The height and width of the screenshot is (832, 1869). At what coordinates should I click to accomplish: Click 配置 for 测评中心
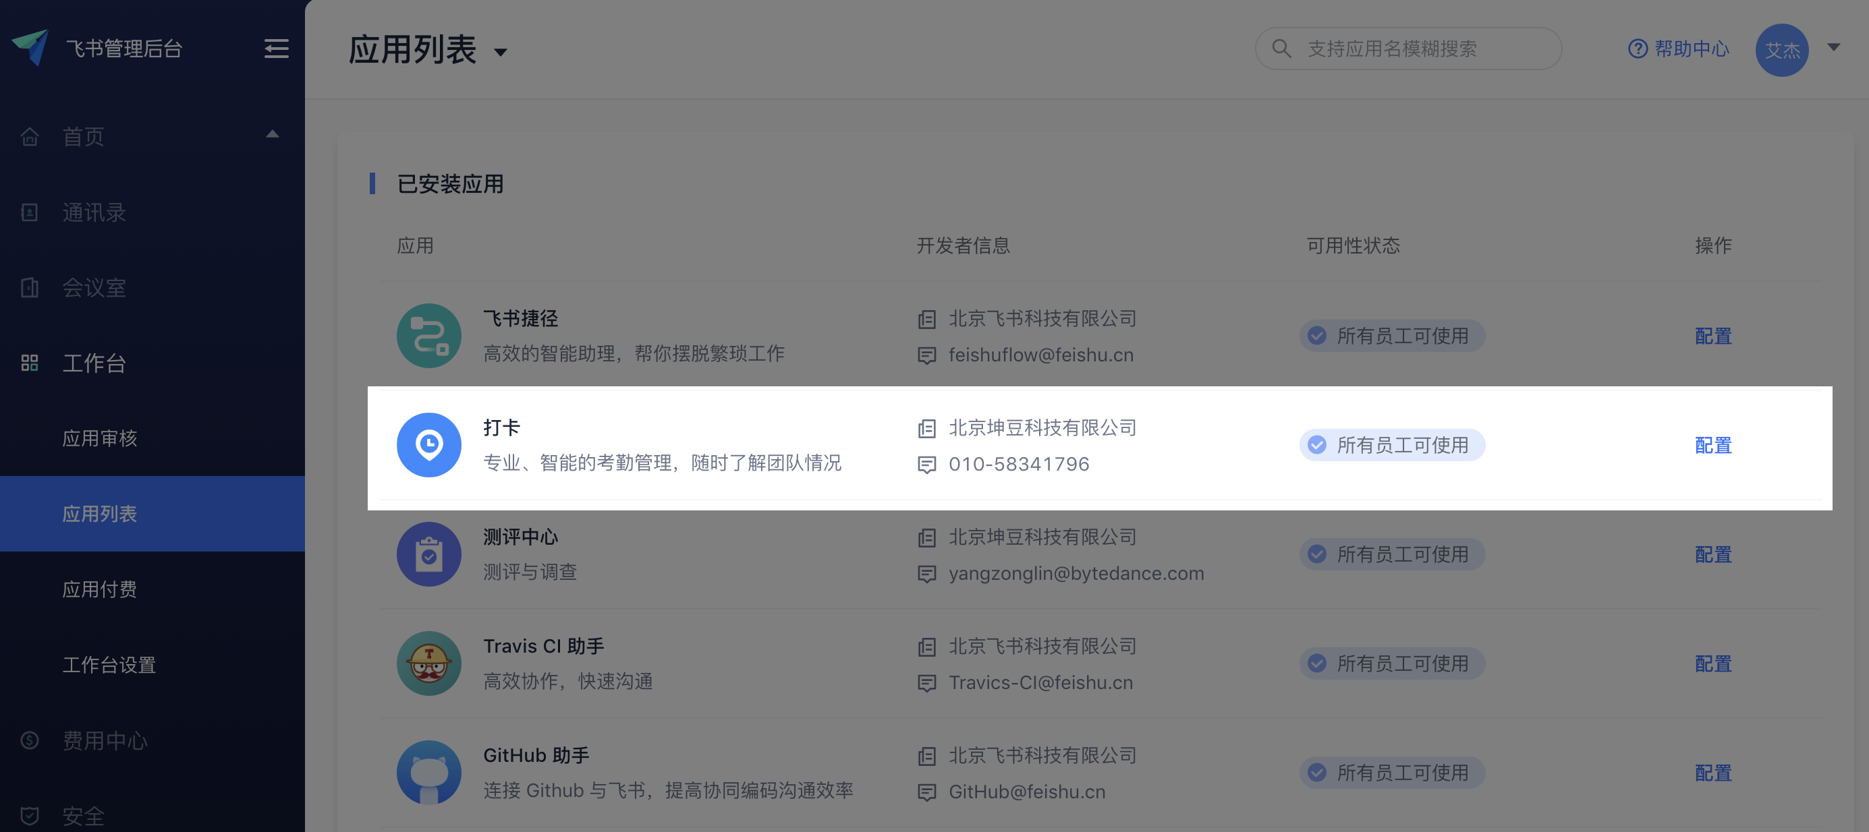pyautogui.click(x=1713, y=554)
